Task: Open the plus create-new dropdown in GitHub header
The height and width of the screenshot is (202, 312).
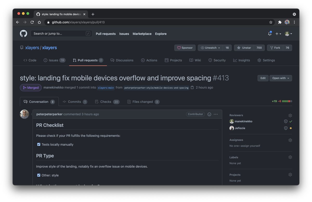Action: coord(278,34)
